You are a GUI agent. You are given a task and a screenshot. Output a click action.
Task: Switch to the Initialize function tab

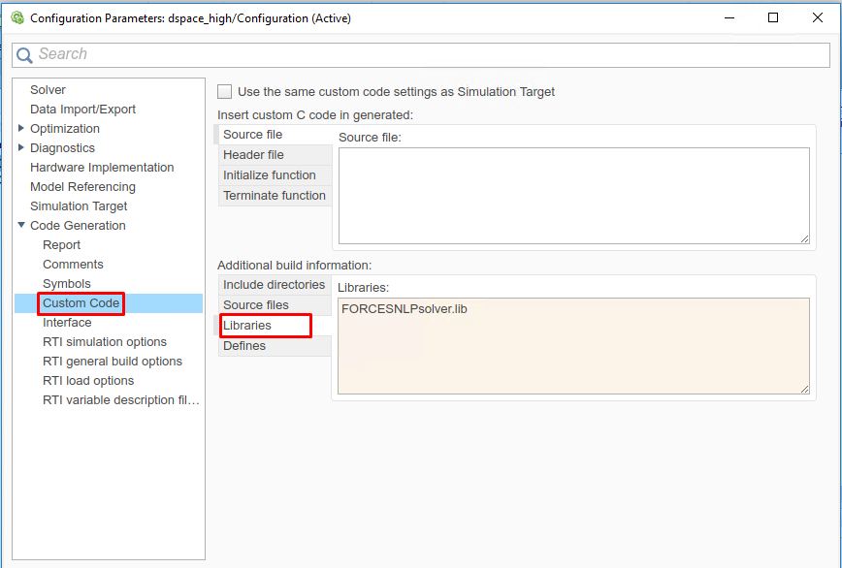click(x=269, y=175)
